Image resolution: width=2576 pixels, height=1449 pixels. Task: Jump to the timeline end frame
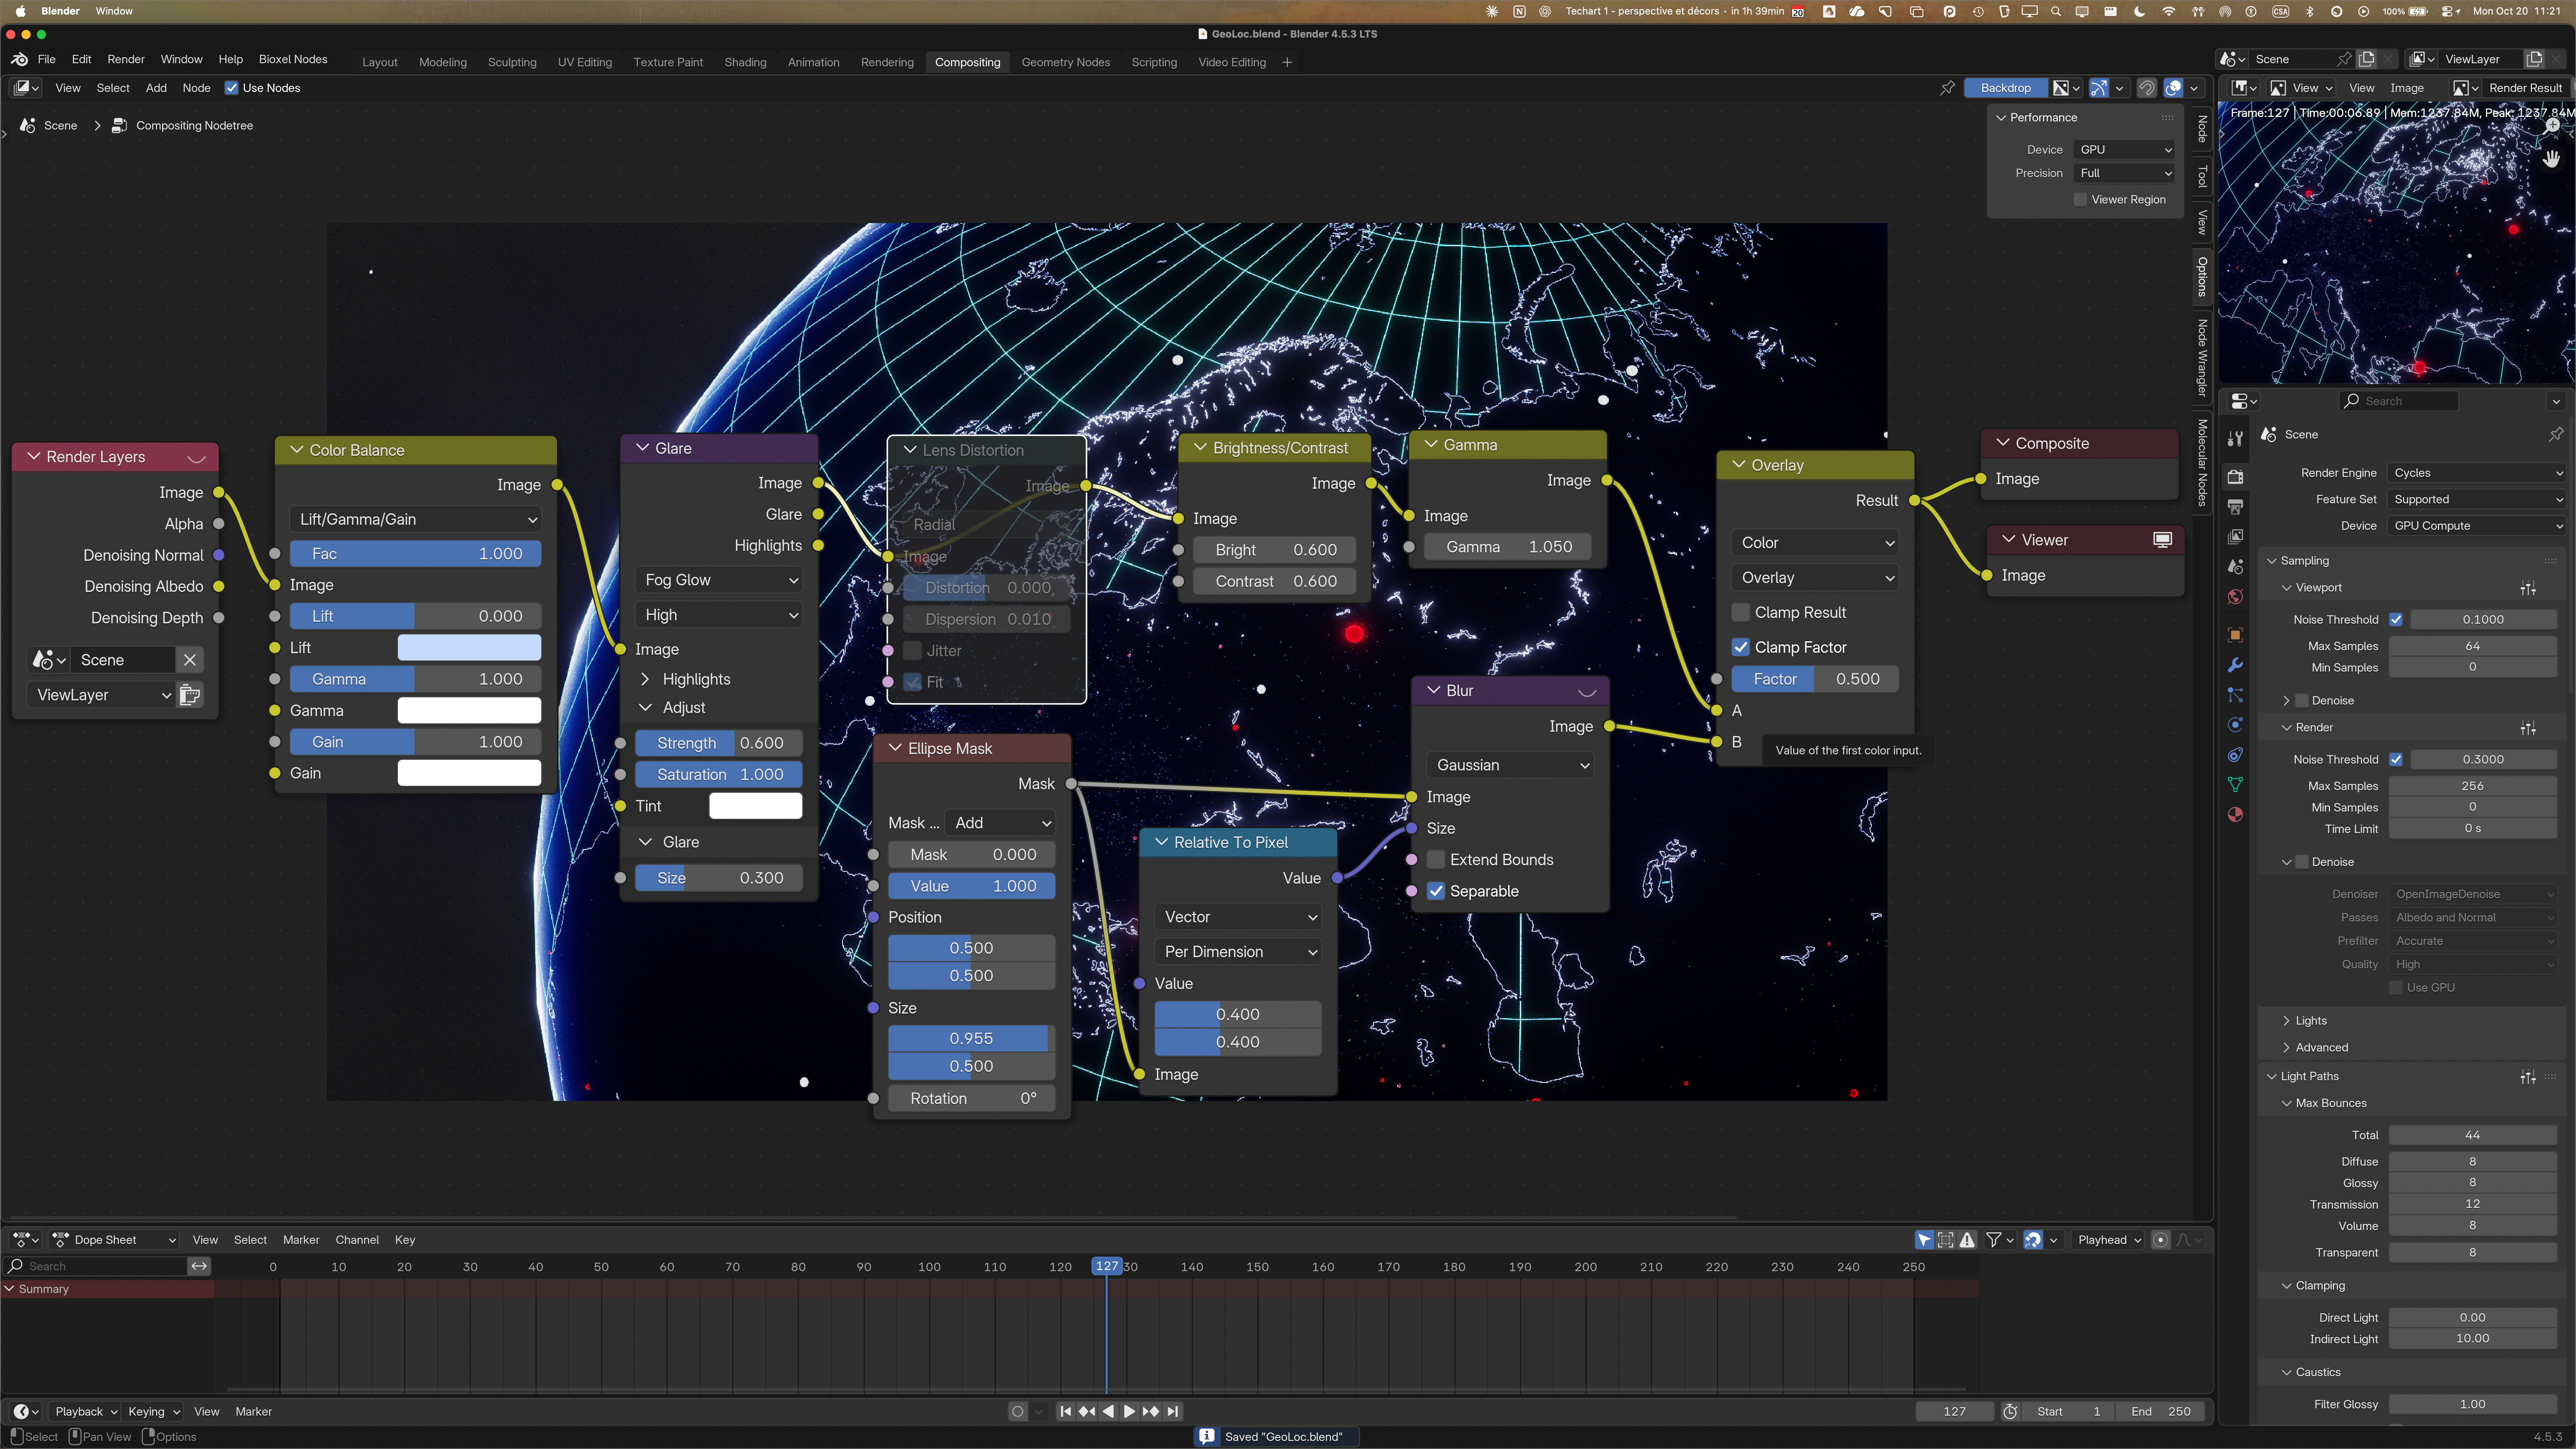click(1173, 1412)
